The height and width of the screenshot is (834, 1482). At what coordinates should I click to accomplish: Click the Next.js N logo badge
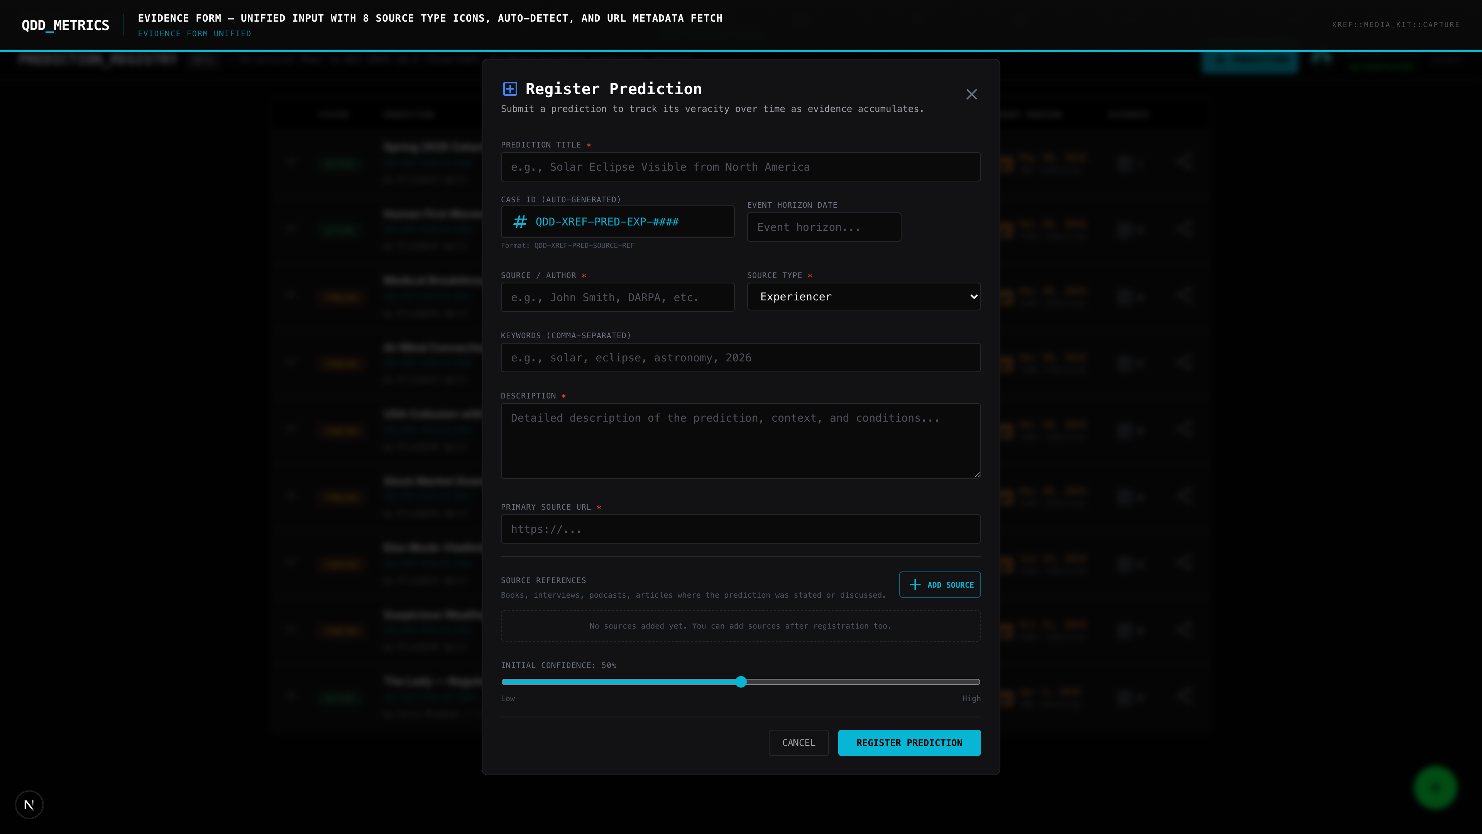pyautogui.click(x=29, y=804)
